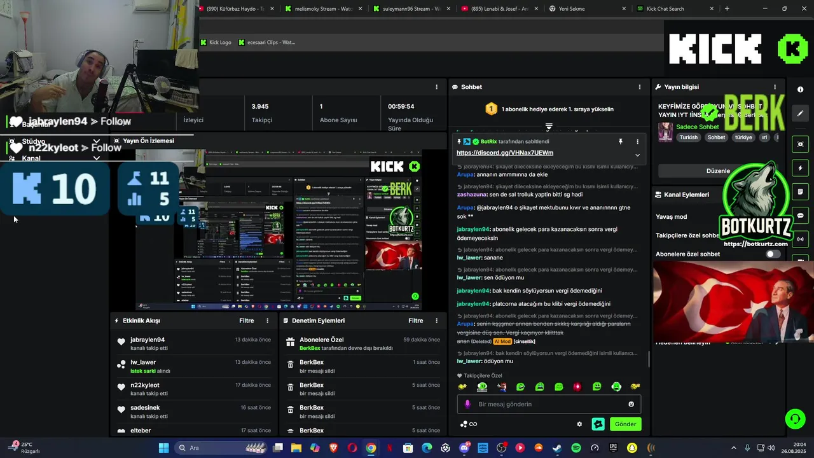Viewport: 814px width, 458px height.
Task: Open the info icon in right sidebar
Action: pos(800,90)
